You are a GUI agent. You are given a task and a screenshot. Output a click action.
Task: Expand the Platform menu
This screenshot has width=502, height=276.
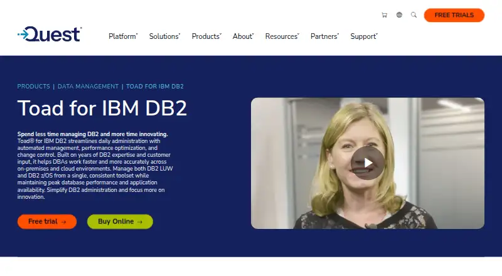point(123,36)
